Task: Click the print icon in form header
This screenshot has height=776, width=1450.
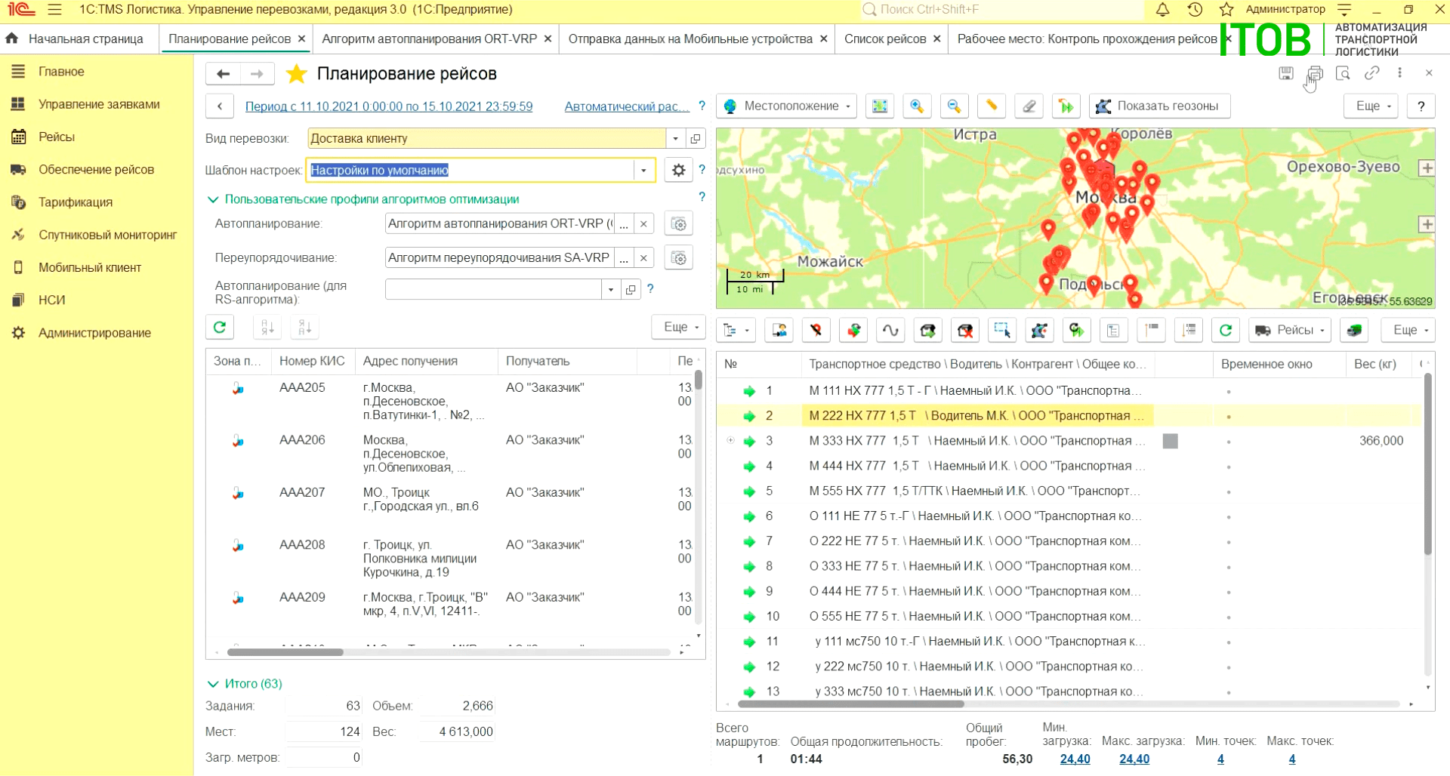Action: (1315, 73)
